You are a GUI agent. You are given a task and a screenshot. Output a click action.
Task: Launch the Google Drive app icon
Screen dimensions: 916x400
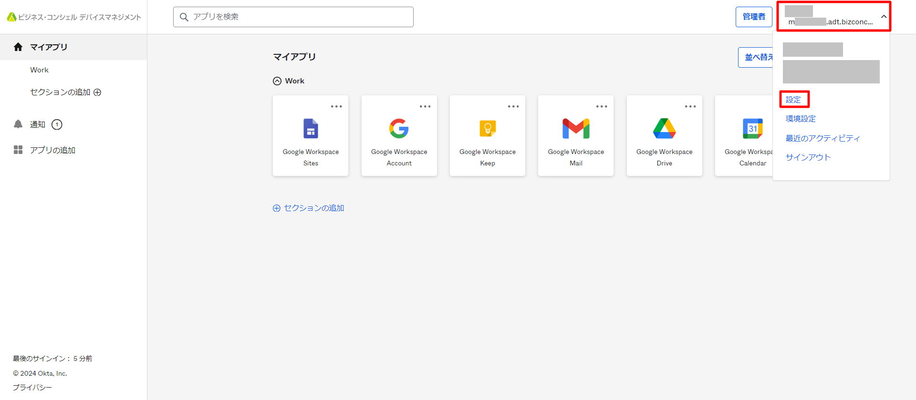pyautogui.click(x=664, y=129)
